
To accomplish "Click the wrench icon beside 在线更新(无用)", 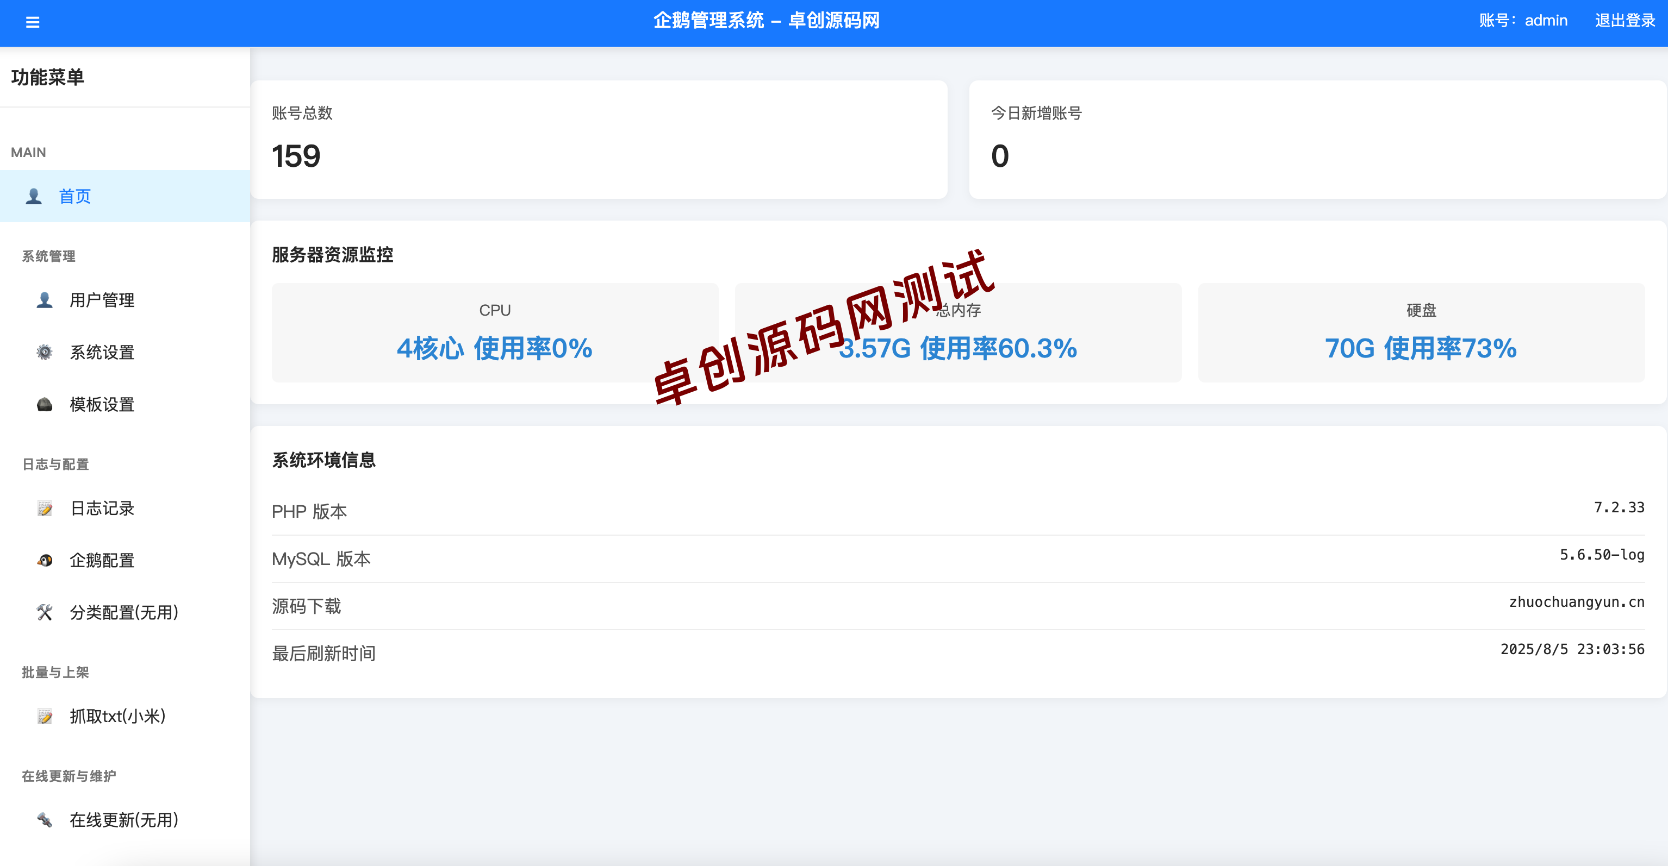I will point(44,820).
